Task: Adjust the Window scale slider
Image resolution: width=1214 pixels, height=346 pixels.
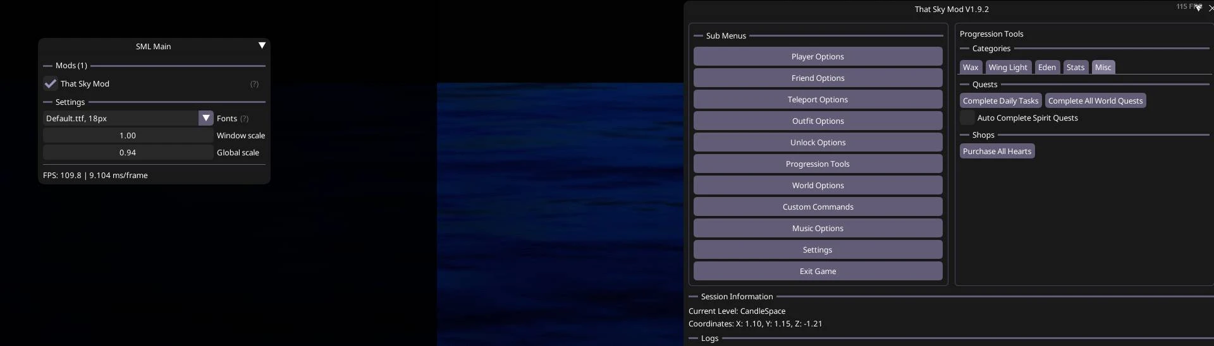Action: [x=128, y=135]
